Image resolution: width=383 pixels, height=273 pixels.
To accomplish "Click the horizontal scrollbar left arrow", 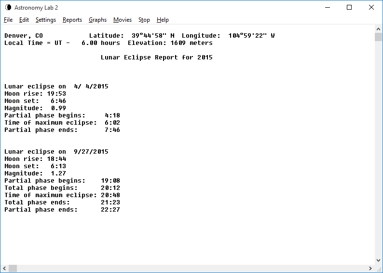I will [4, 269].
